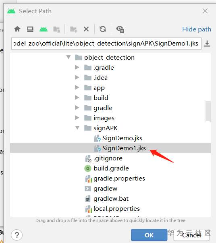Screen dimensions: 216x243
Task: Cancel the Select Path dialog
Action: click(x=191, y=235)
